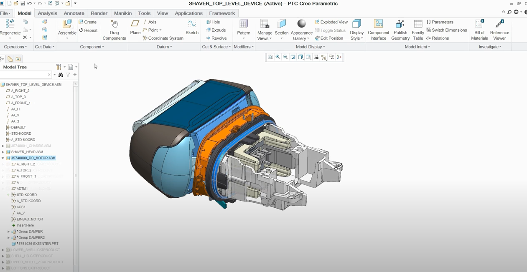
Task: Open the Appearance Gallery dropdown
Action: [x=308, y=39]
